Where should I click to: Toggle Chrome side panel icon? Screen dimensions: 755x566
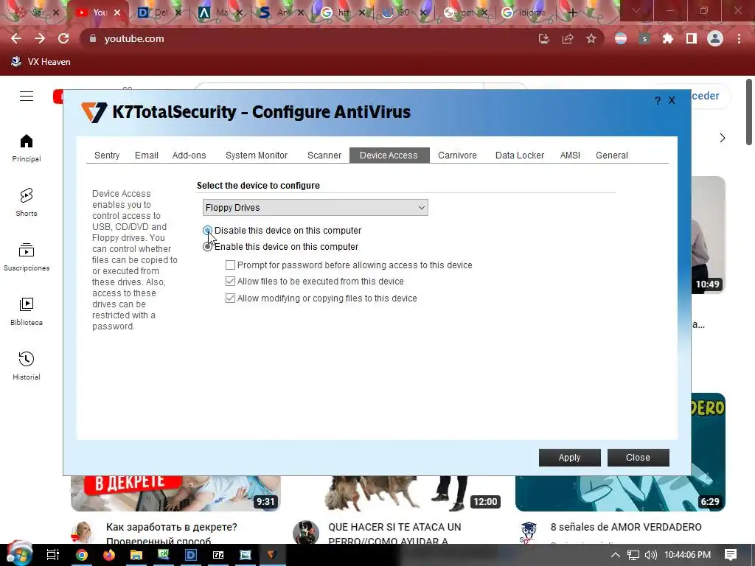[692, 38]
